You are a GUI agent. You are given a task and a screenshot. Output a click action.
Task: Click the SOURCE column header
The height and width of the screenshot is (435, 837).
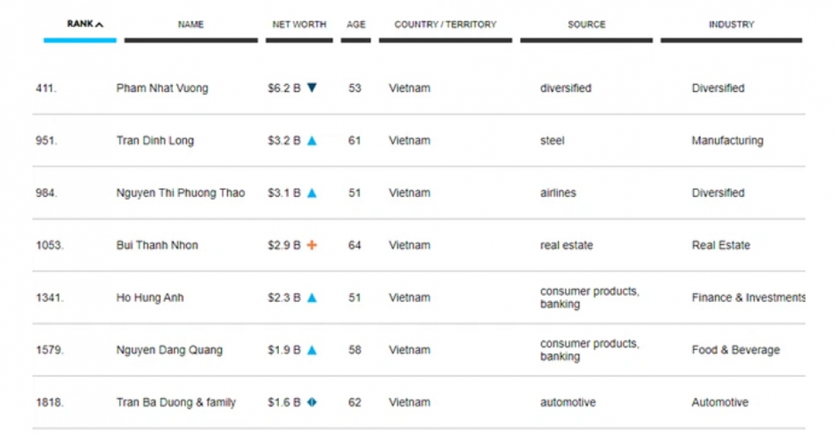coord(586,24)
